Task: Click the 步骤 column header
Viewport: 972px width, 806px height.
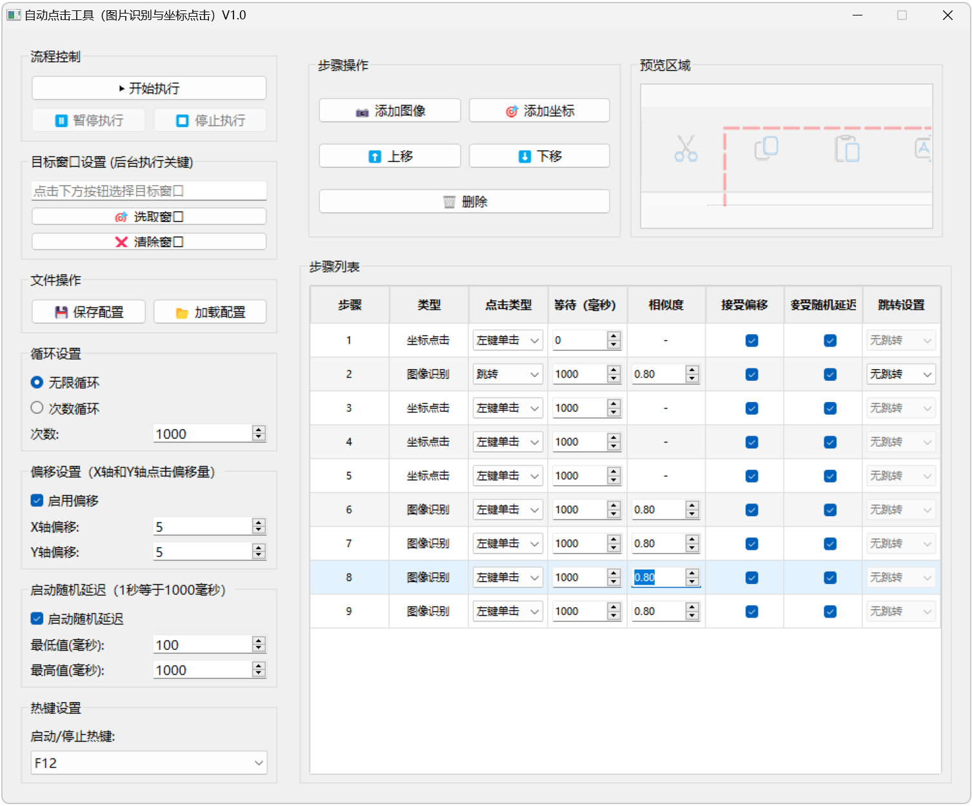Action: (350, 305)
